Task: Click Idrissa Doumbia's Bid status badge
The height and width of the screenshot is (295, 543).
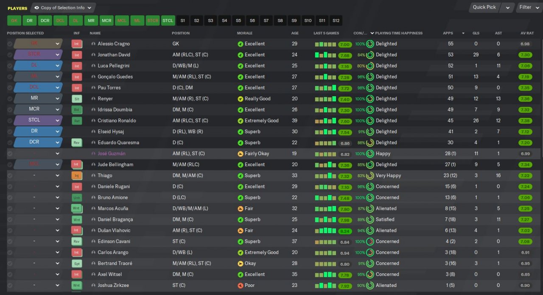Action: click(x=77, y=110)
